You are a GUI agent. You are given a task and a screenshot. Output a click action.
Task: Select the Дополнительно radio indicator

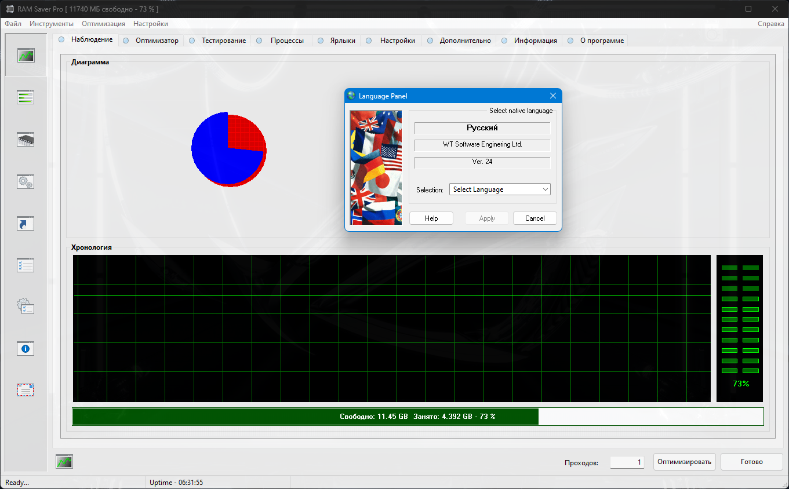pos(430,41)
